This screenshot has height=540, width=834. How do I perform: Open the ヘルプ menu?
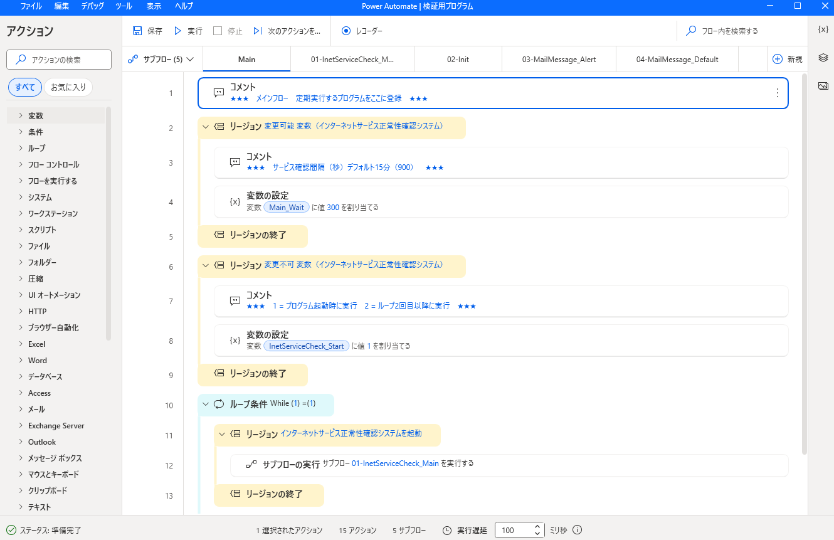[184, 6]
